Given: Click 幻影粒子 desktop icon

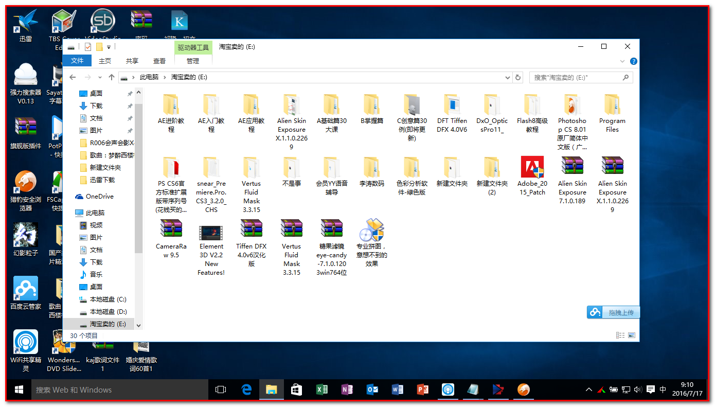Looking at the screenshot, I should point(26,240).
